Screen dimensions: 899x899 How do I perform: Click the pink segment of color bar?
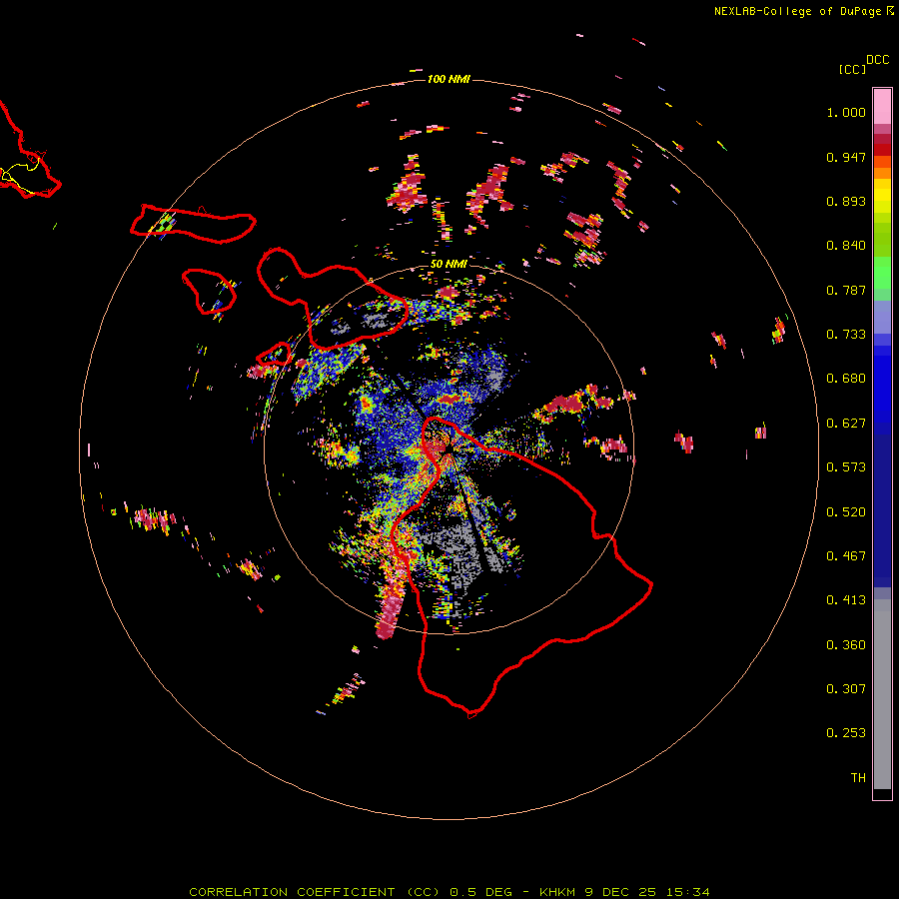click(x=882, y=107)
